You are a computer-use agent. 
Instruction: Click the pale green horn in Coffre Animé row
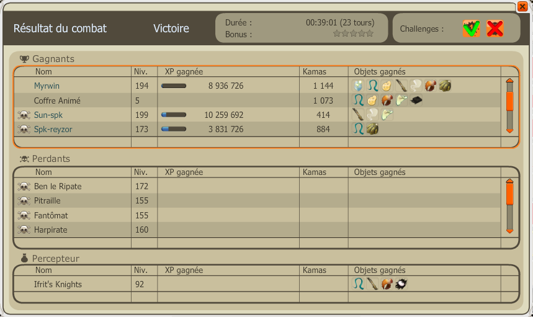(401, 100)
